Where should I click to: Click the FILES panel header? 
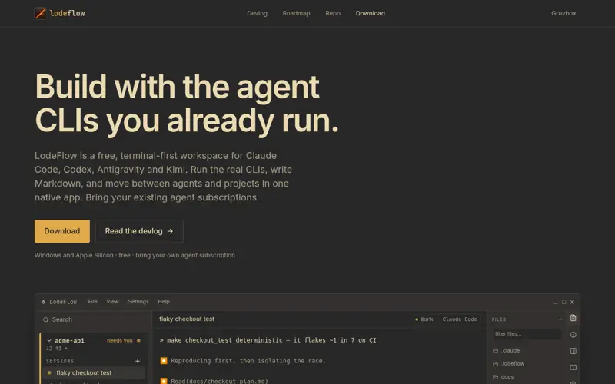point(499,319)
